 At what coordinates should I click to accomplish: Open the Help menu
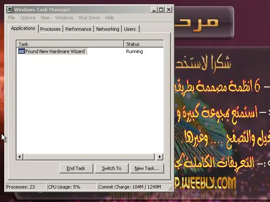click(x=110, y=18)
